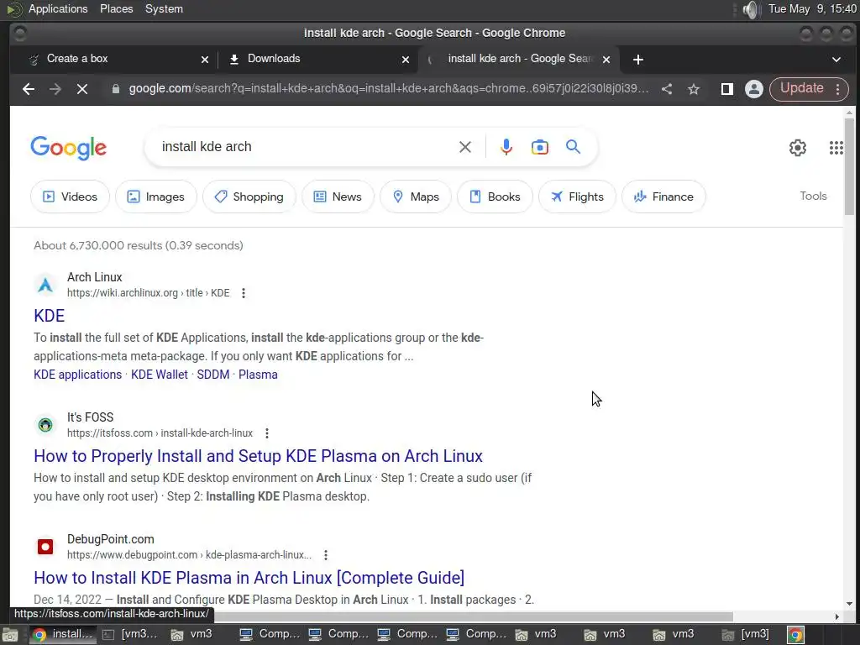Filter results by Finance
The image size is (860, 645).
(663, 197)
